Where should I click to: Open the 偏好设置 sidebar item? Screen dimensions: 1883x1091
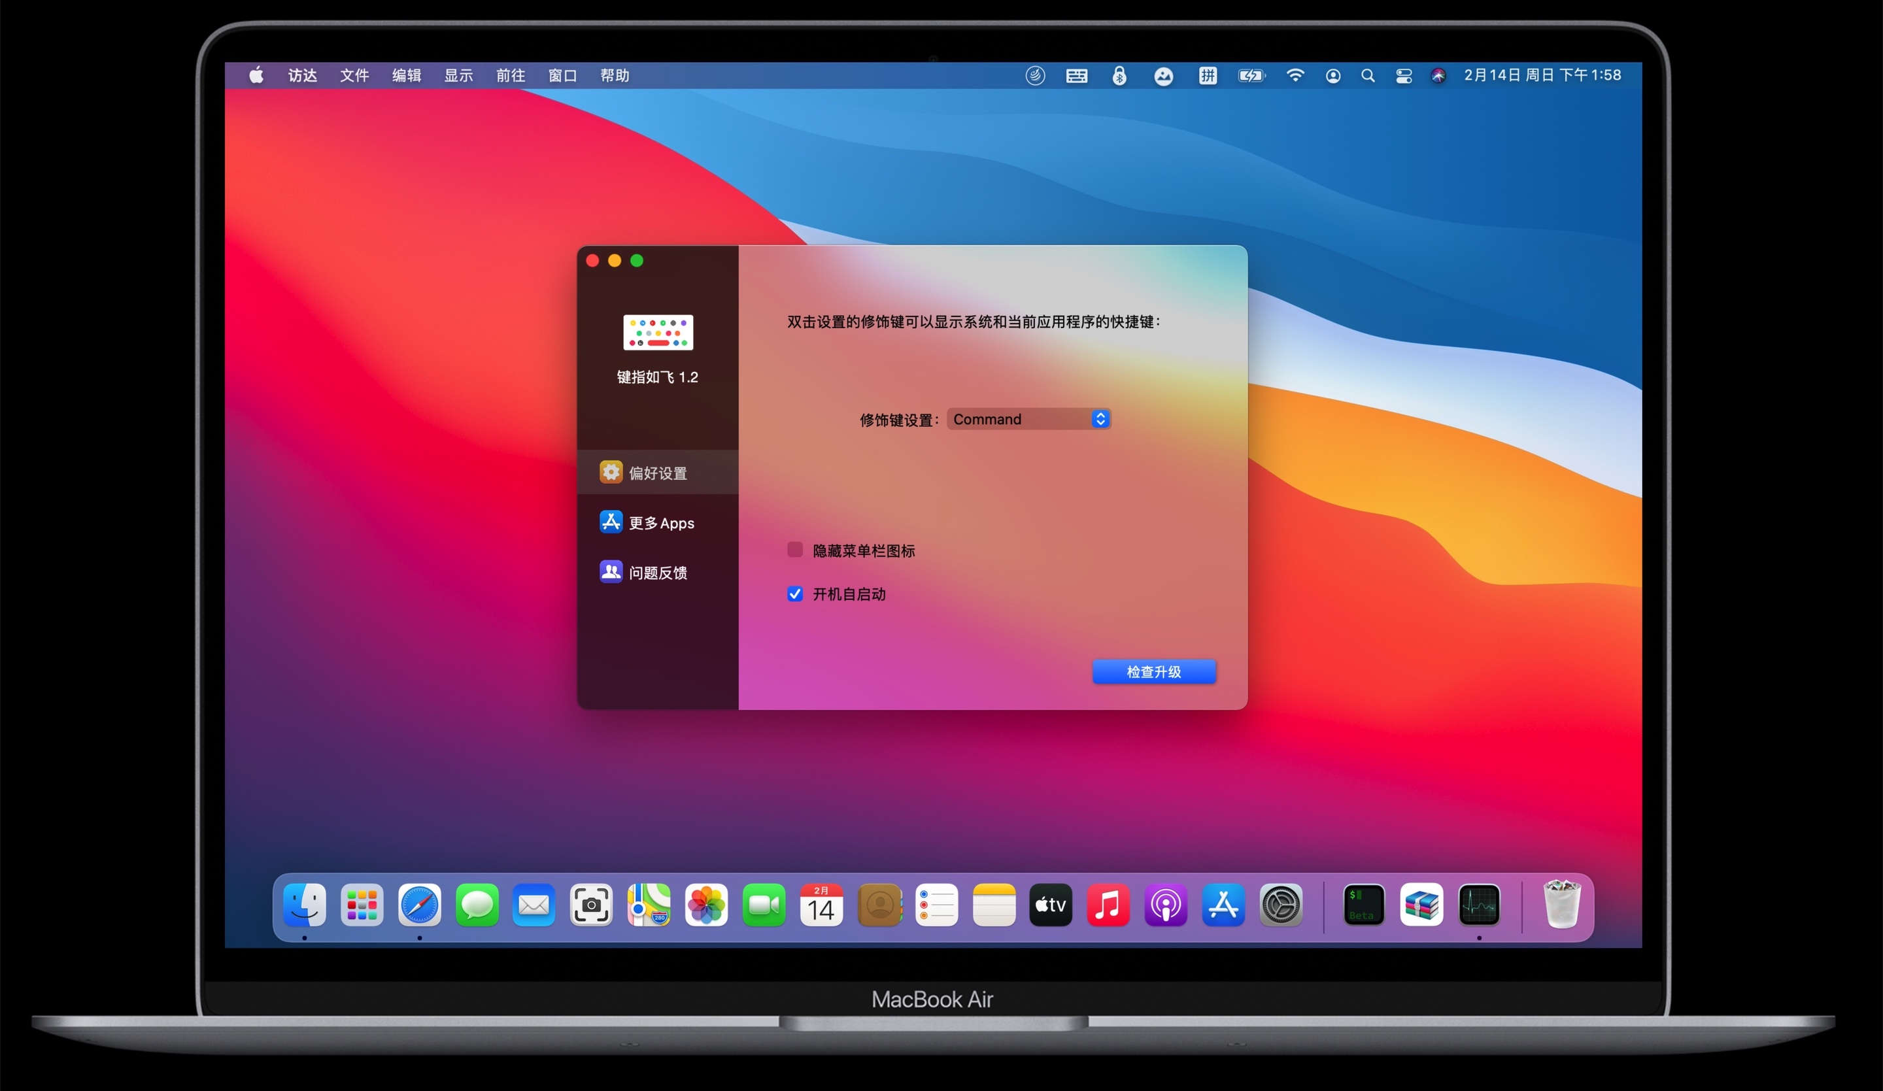pyautogui.click(x=658, y=472)
